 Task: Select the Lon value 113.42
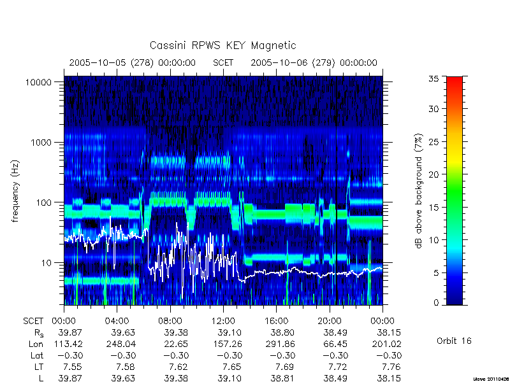point(68,344)
